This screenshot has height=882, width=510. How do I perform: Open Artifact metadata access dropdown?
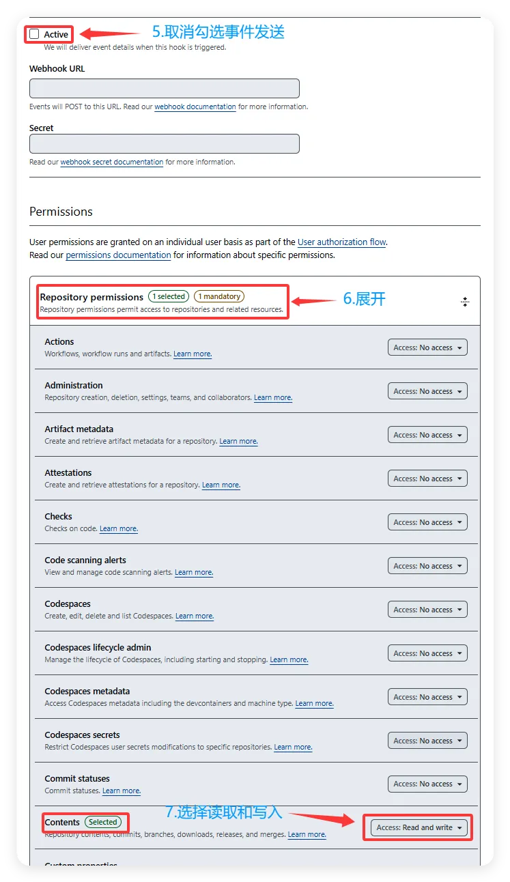427,435
